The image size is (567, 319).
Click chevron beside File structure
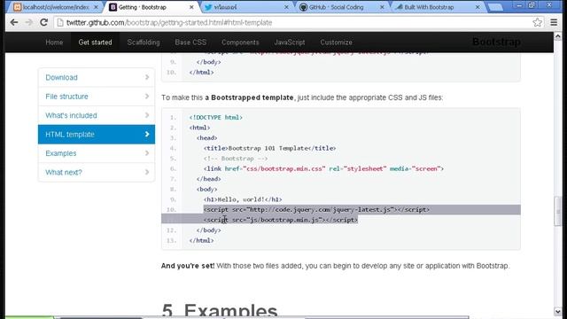click(147, 97)
